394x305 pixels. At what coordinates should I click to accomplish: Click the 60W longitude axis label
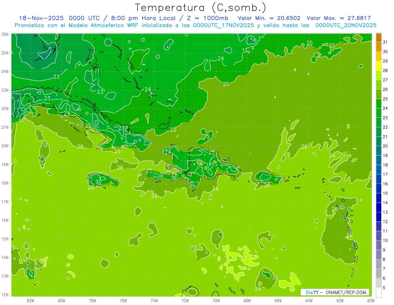click(x=370, y=300)
